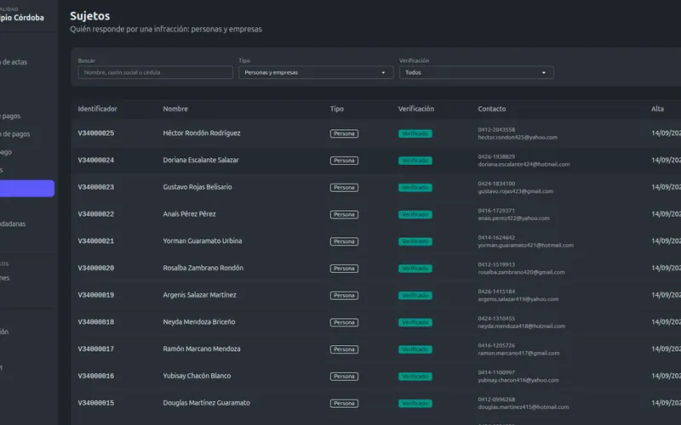Select identifier V34000021
The height and width of the screenshot is (425, 681).
click(x=96, y=241)
